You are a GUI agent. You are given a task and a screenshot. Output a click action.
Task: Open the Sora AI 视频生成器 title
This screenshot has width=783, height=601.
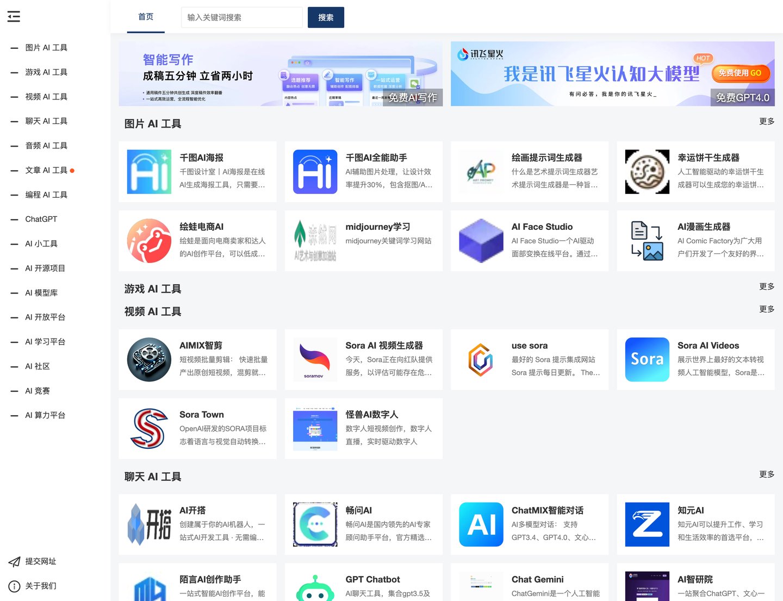[x=384, y=346]
